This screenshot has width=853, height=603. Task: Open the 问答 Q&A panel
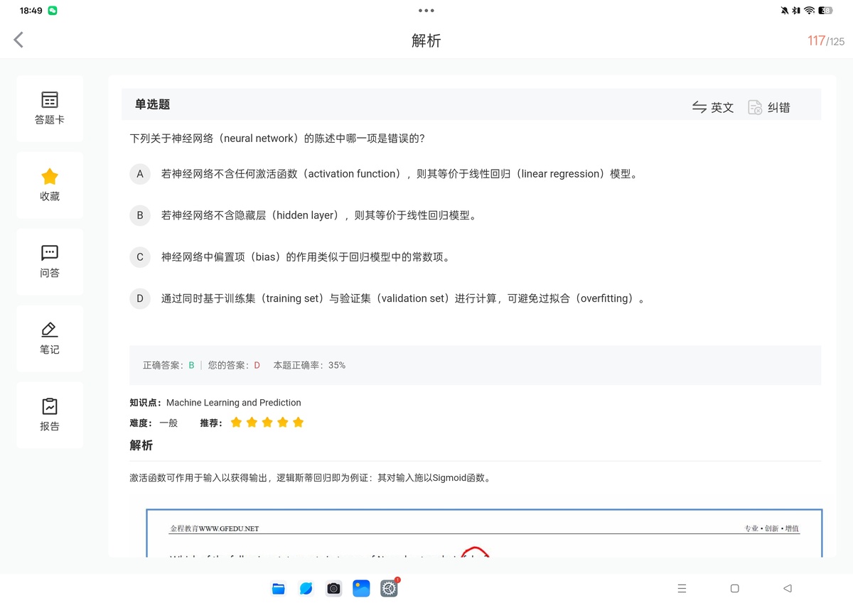coord(50,261)
